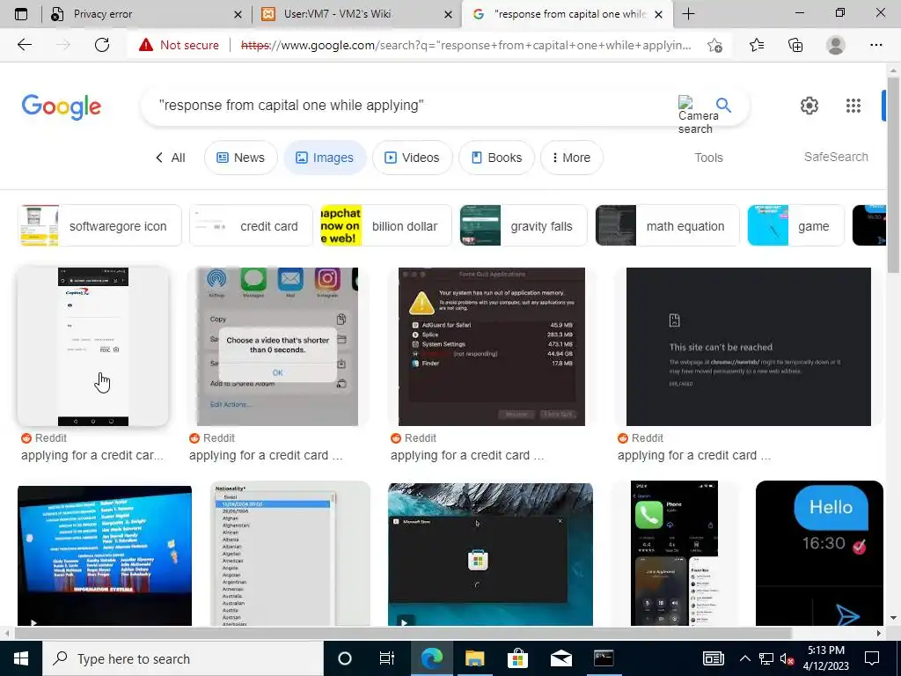Click the math equation suggestion chip
901x676 pixels.
(x=667, y=225)
